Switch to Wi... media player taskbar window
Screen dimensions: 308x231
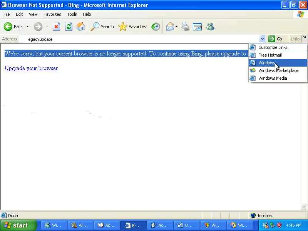240,225
